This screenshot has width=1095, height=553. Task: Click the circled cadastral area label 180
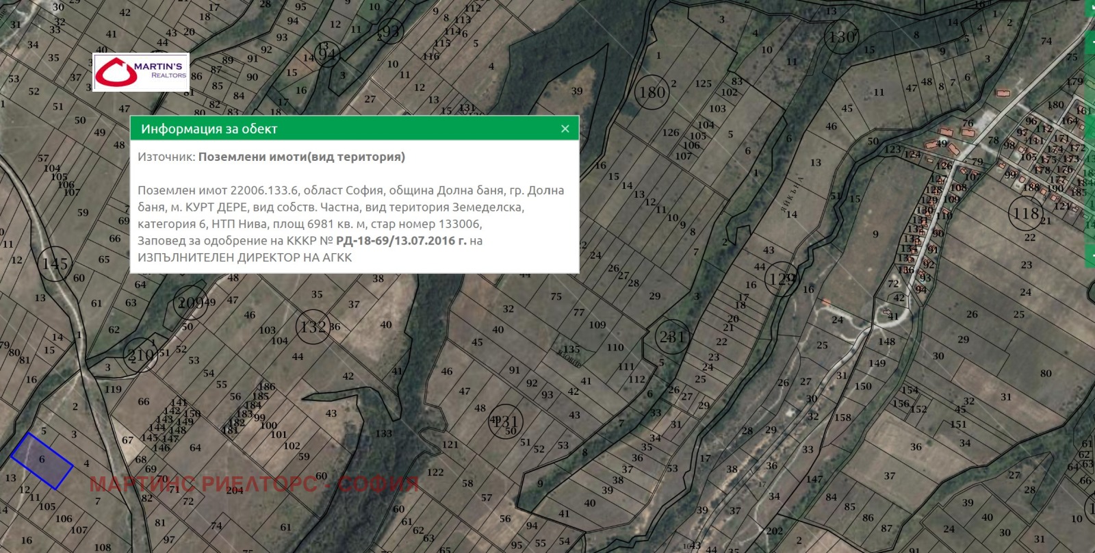pyautogui.click(x=652, y=92)
